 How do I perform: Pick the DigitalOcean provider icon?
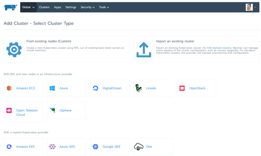click(x=95, y=88)
